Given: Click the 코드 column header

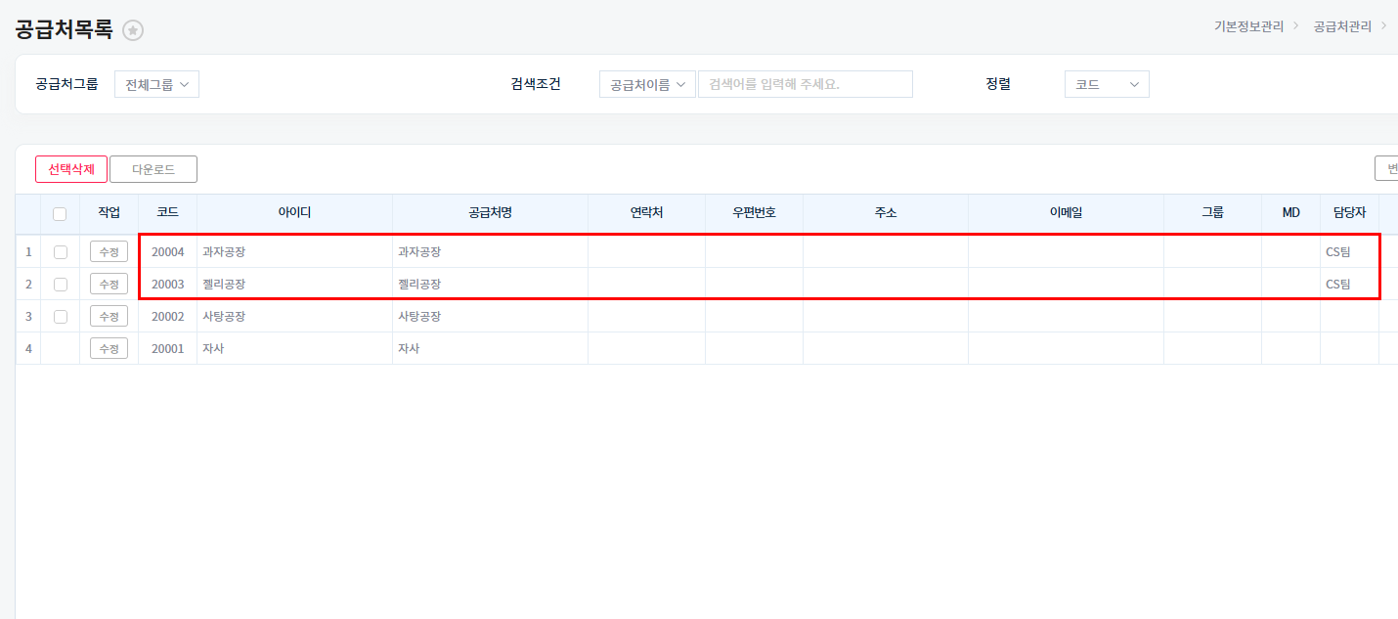Looking at the screenshot, I should (x=167, y=212).
